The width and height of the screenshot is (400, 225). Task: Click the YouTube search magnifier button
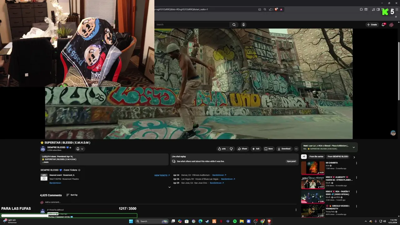[x=234, y=25]
